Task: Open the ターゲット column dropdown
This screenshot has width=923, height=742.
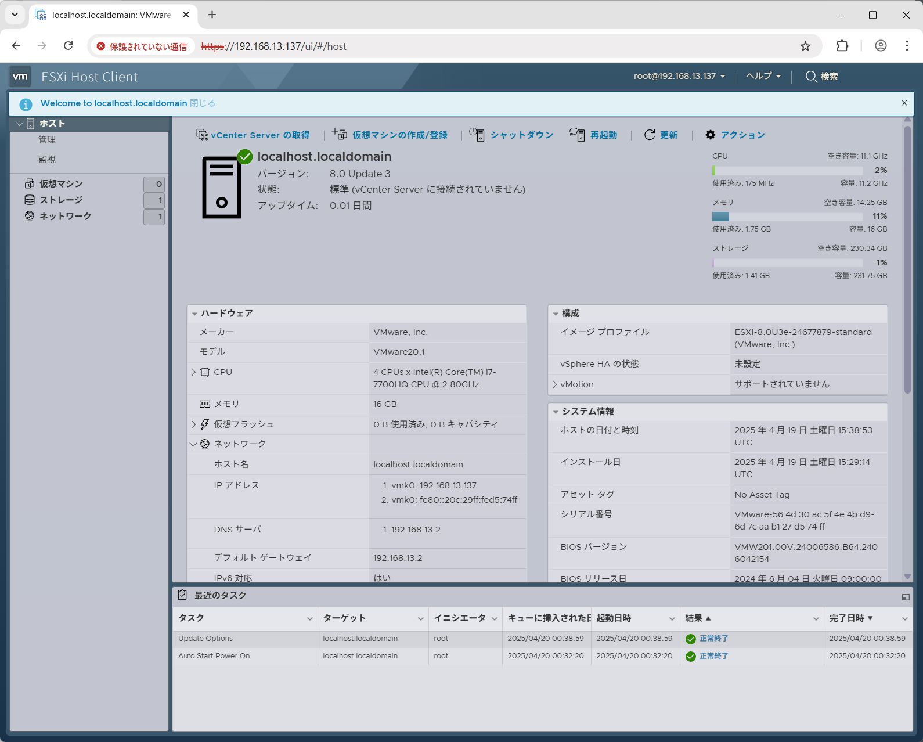Action: pos(420,619)
